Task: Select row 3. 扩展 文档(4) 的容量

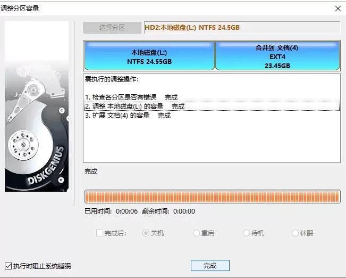Action: (x=212, y=116)
